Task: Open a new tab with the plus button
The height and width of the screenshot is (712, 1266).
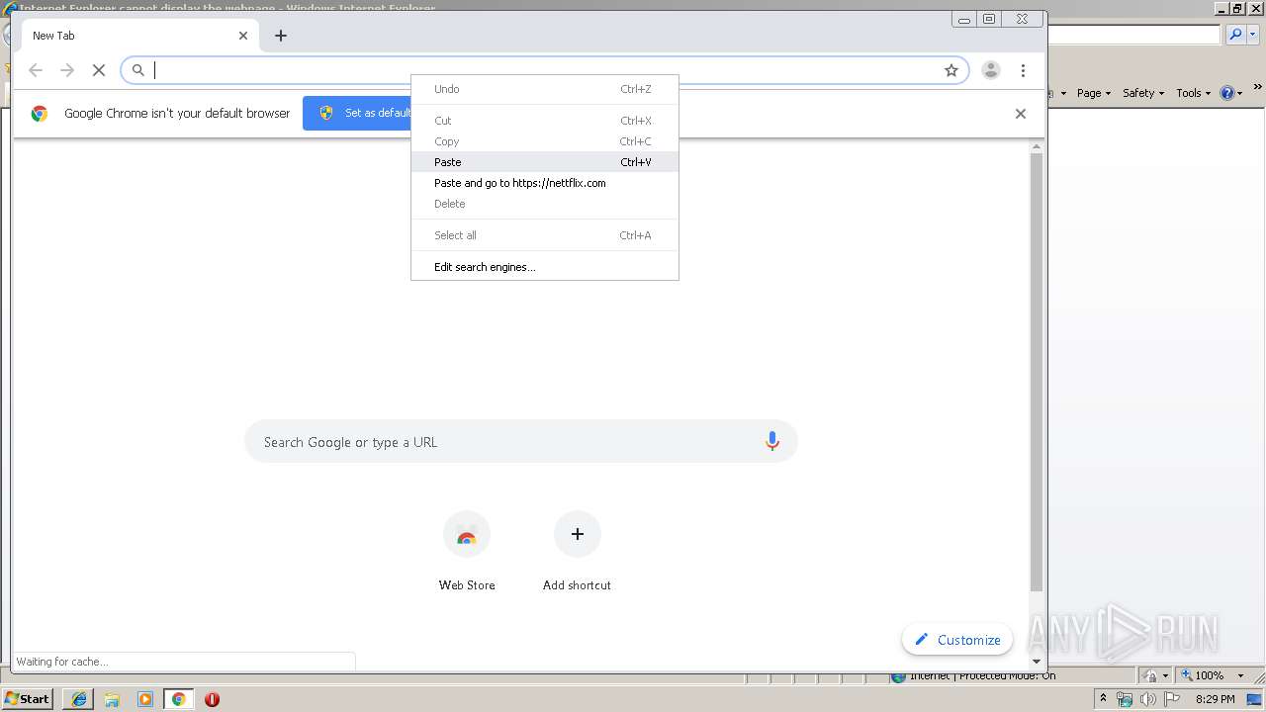Action: coord(281,36)
